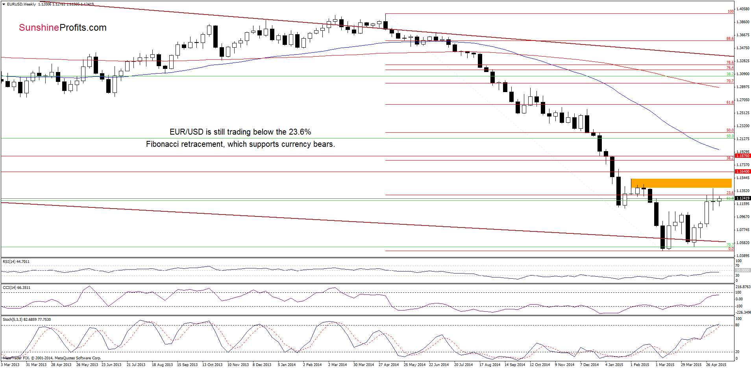Click the 1.34750 price axis value
This screenshot has height=368, width=751.
click(x=743, y=48)
